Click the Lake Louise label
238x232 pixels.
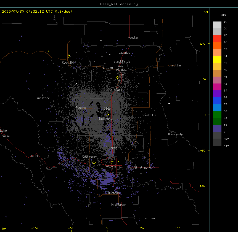(x=5, y=133)
